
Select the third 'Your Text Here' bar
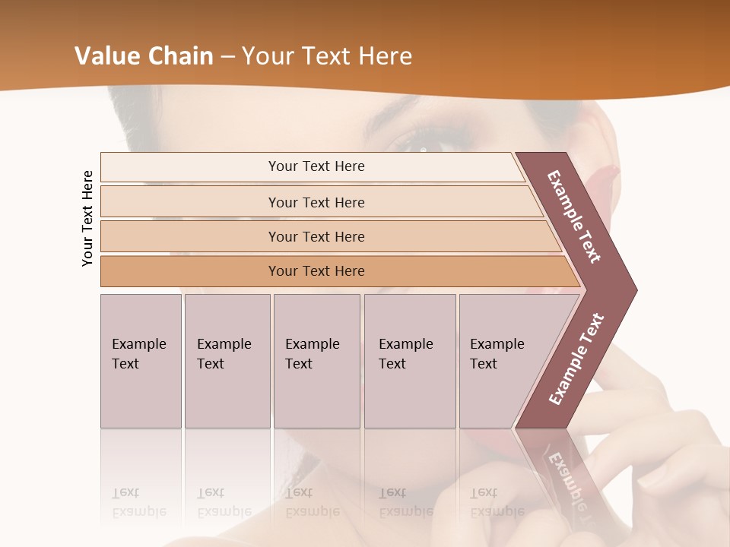(x=331, y=236)
